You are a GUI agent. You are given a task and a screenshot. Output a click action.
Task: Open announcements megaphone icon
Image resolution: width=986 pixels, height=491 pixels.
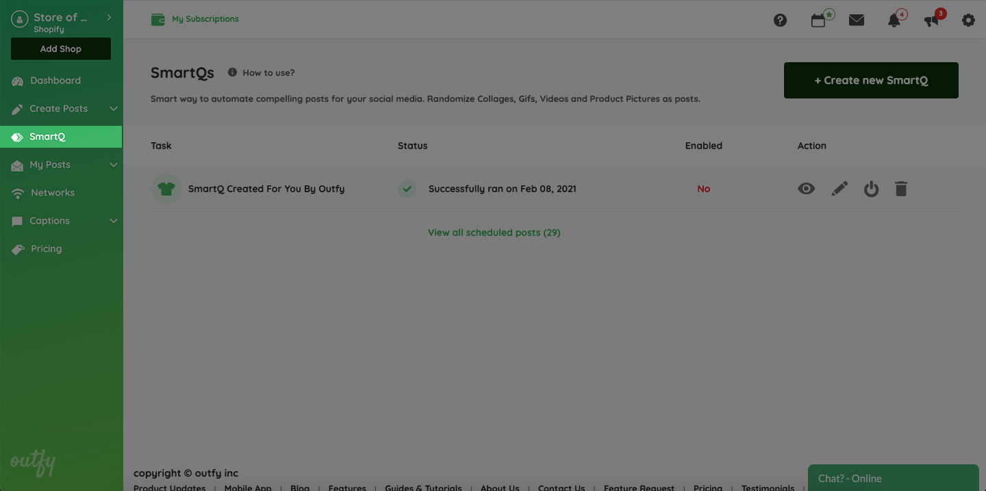pos(931,21)
